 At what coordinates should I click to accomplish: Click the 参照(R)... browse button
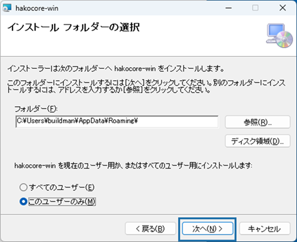point(258,122)
